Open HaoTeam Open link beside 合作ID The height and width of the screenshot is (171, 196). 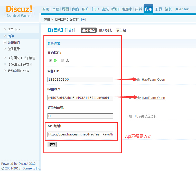point(153,79)
